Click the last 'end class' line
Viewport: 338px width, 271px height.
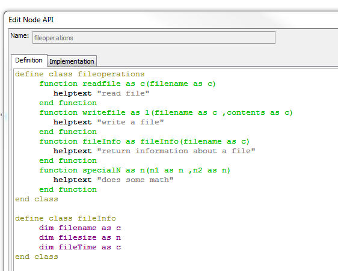click(37, 257)
